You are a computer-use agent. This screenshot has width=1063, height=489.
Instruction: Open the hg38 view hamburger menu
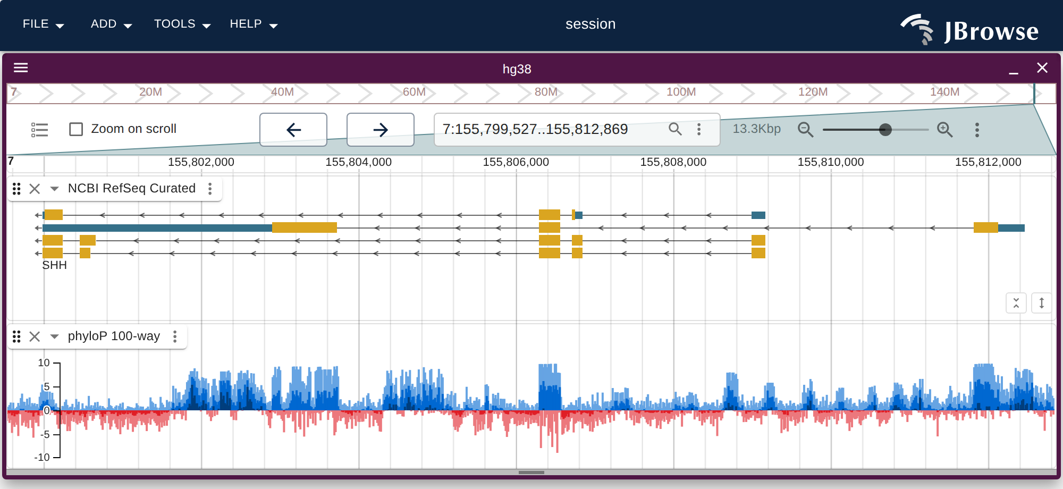21,68
